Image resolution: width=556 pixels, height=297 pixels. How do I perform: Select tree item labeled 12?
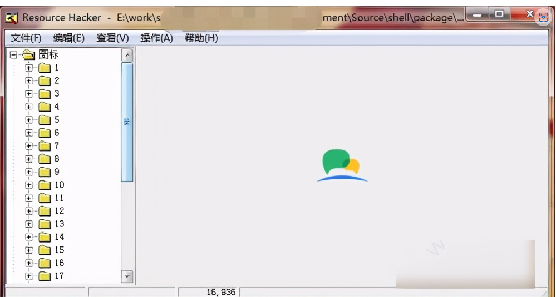coord(59,211)
